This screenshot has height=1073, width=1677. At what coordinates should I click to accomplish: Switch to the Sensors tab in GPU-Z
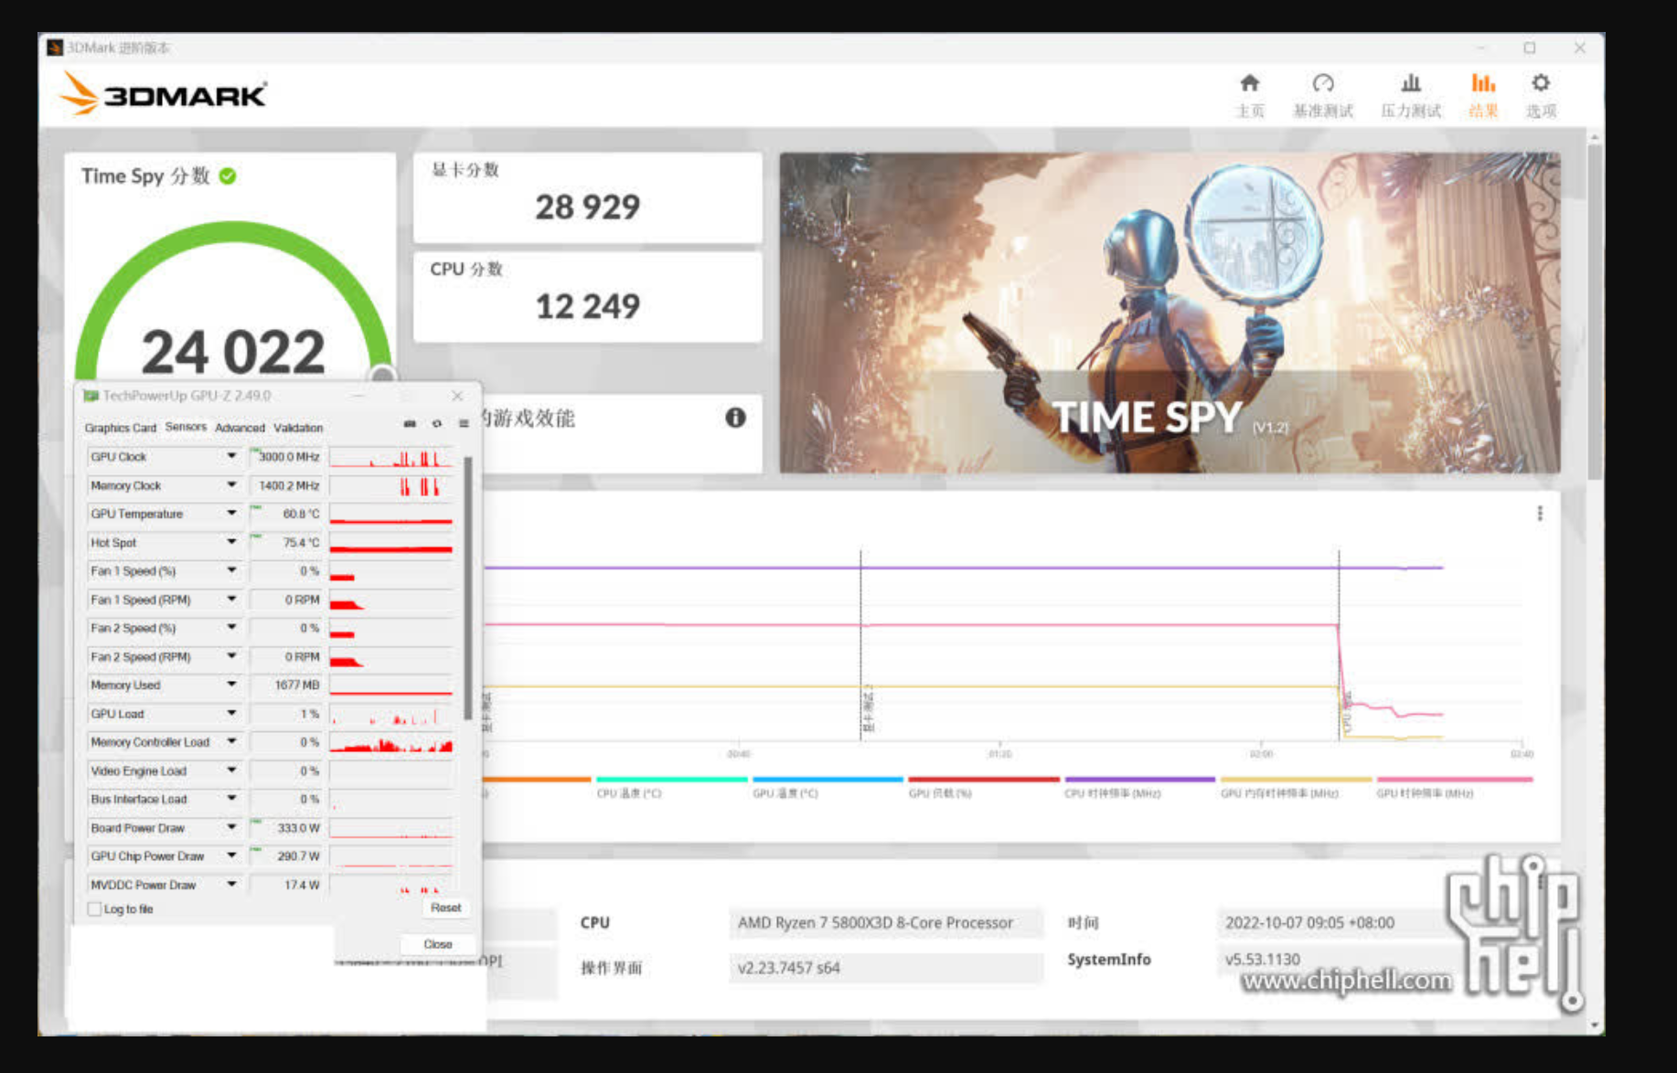click(x=186, y=427)
